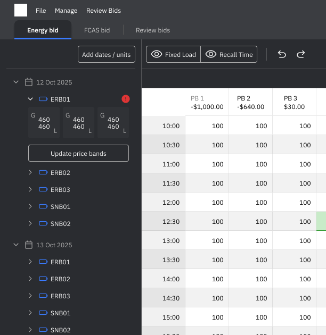Click battery icon beside SNB01 under 12 Oct
Viewport: 326px width, 335px height.
[43, 207]
